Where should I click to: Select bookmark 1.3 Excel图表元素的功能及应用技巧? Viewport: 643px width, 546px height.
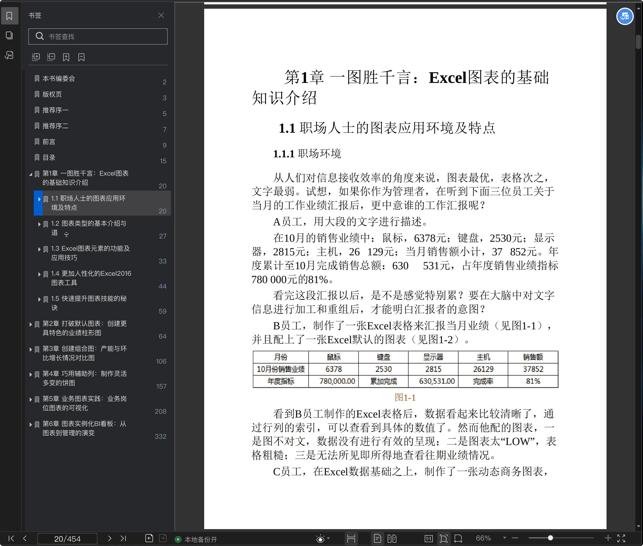(x=90, y=253)
